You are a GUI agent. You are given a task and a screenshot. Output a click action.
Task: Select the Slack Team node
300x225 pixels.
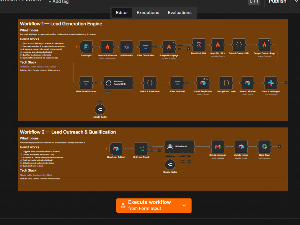coord(264,147)
